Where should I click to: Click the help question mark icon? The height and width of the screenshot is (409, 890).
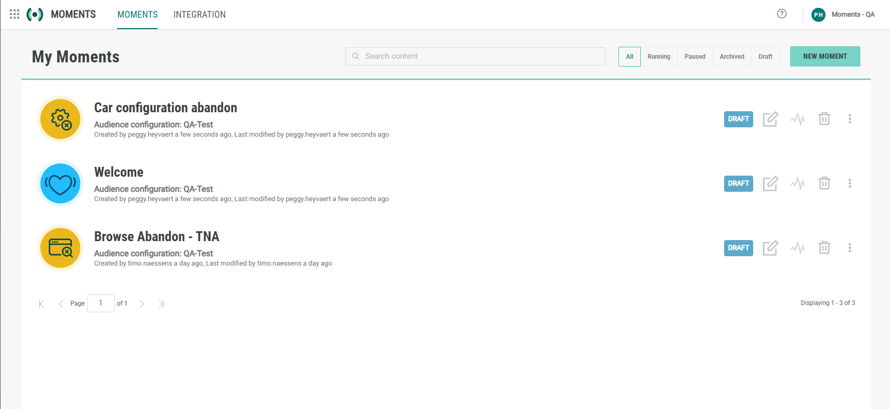click(x=781, y=14)
